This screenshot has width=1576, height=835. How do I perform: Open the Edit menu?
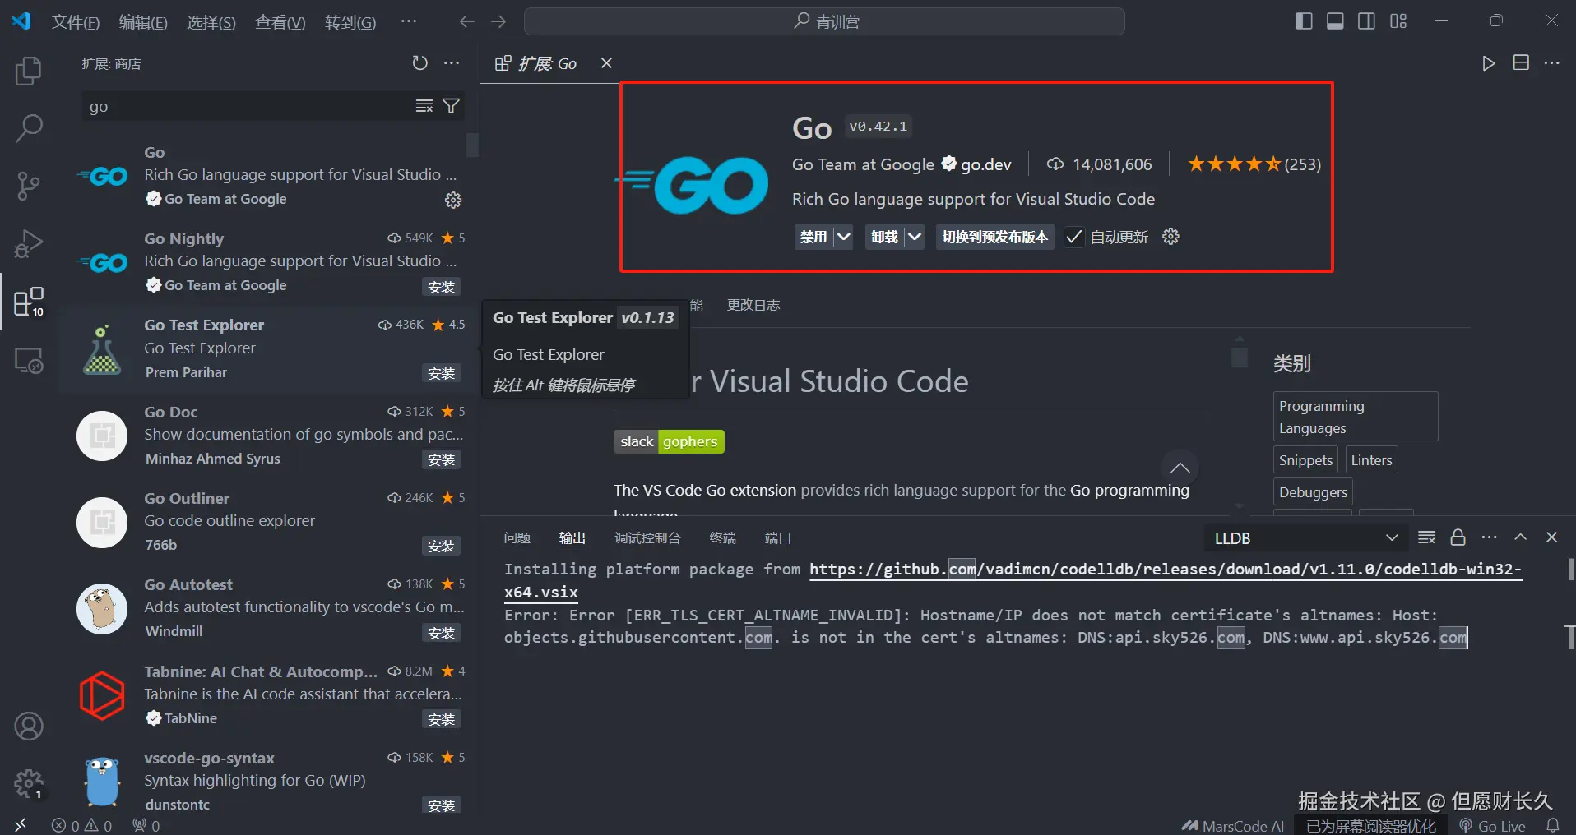pyautogui.click(x=143, y=22)
